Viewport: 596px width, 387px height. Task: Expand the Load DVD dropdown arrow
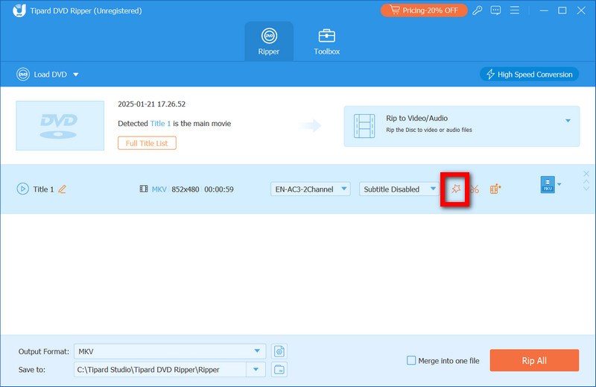[x=76, y=75]
